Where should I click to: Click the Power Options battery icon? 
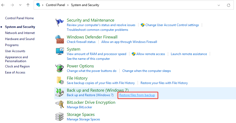pos(60,68)
